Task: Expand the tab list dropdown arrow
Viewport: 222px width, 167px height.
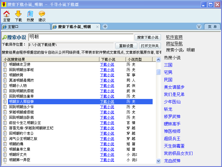Action: 199,27
